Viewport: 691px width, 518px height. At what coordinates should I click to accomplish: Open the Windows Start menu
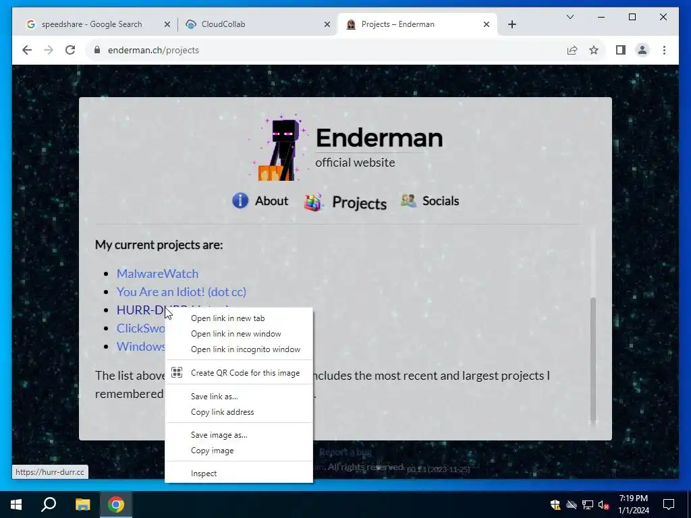(x=16, y=505)
